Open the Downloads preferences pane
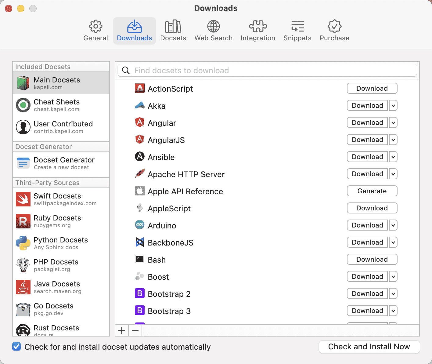The image size is (432, 364). pos(134,30)
